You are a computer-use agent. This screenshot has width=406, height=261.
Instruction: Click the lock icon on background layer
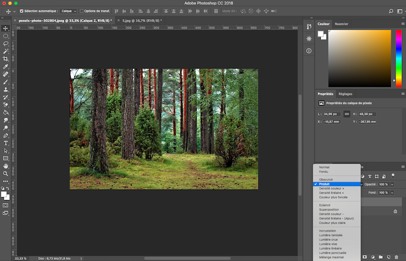pos(396,212)
